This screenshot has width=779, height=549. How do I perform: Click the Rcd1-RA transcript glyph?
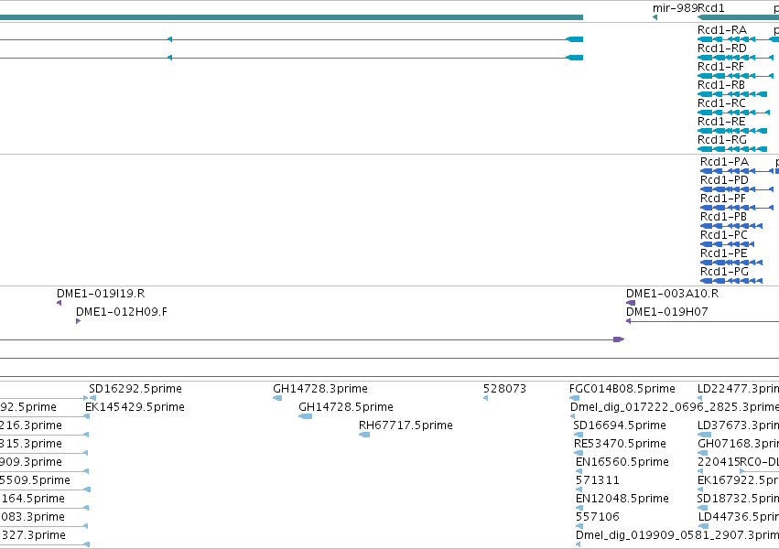point(738,39)
